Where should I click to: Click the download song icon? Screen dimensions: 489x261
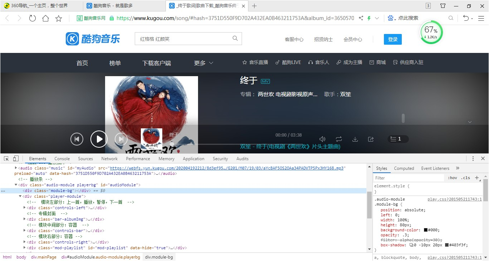(x=355, y=139)
